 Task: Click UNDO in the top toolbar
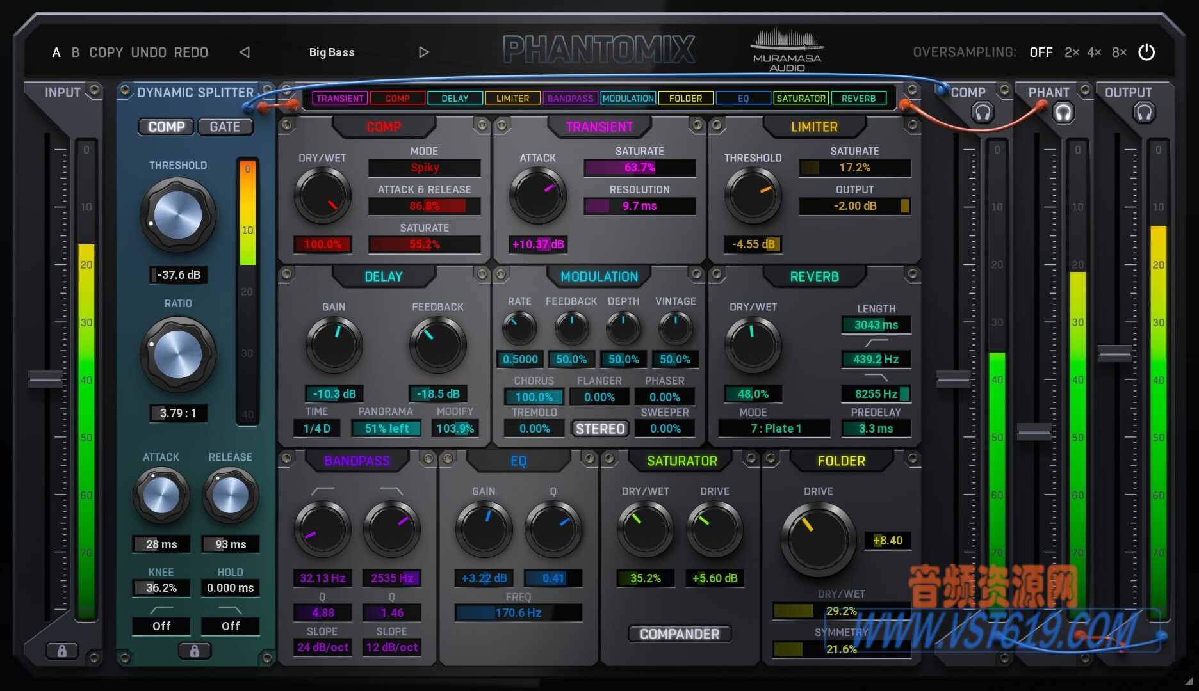click(x=149, y=52)
